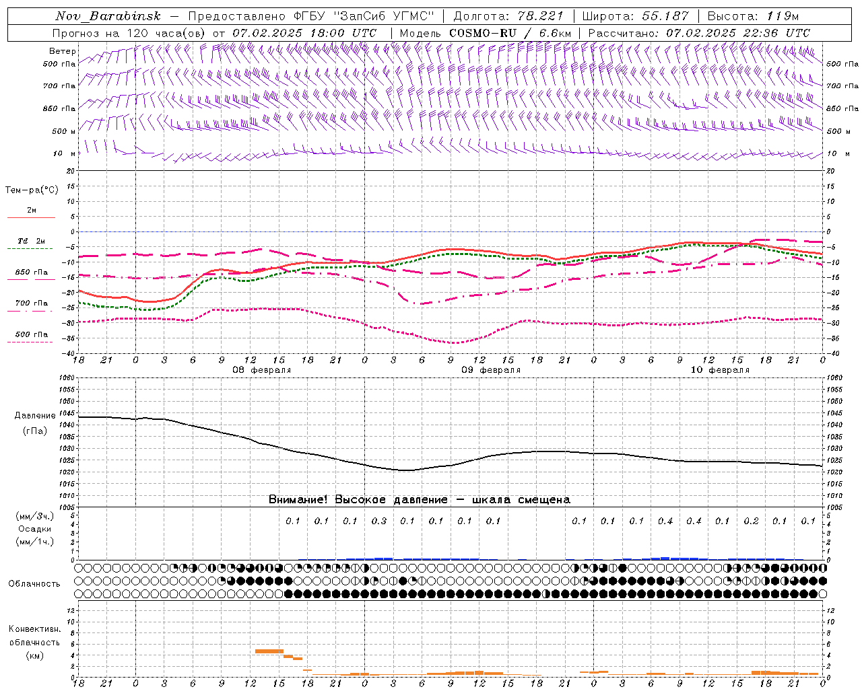
Task: Click the 0.2 precipitation value
Action: coord(751,521)
